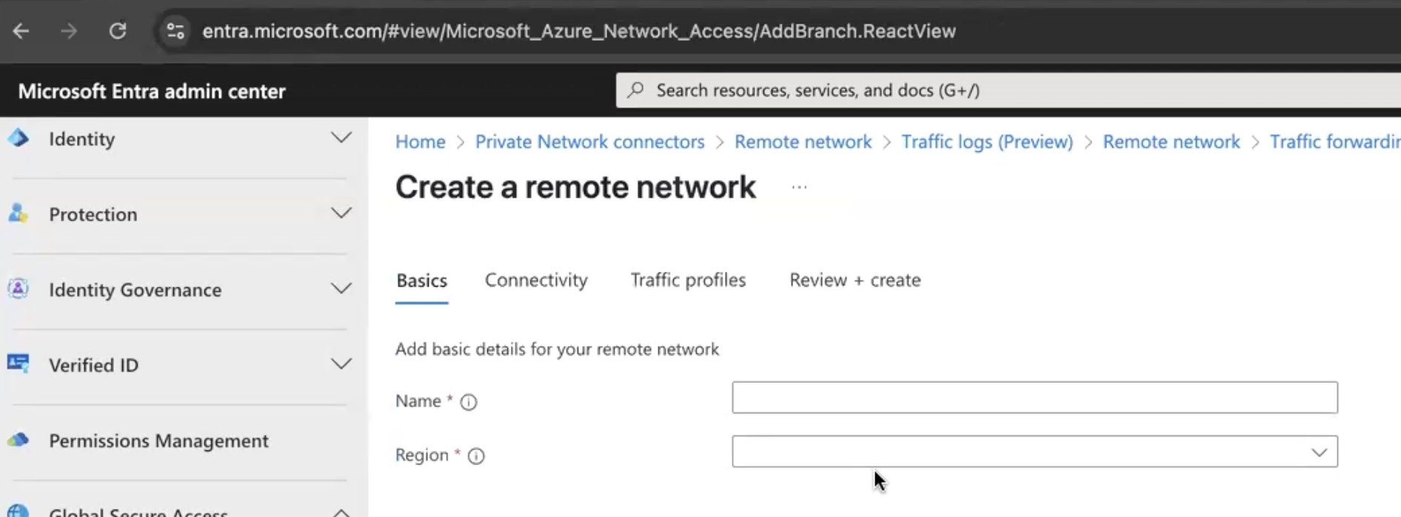Click the browser URL address bar
The image size is (1401, 517).
[578, 31]
